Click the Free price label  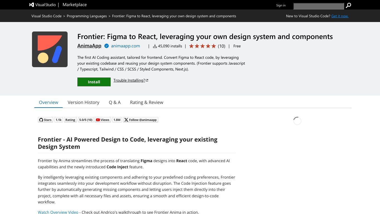coord(237,46)
